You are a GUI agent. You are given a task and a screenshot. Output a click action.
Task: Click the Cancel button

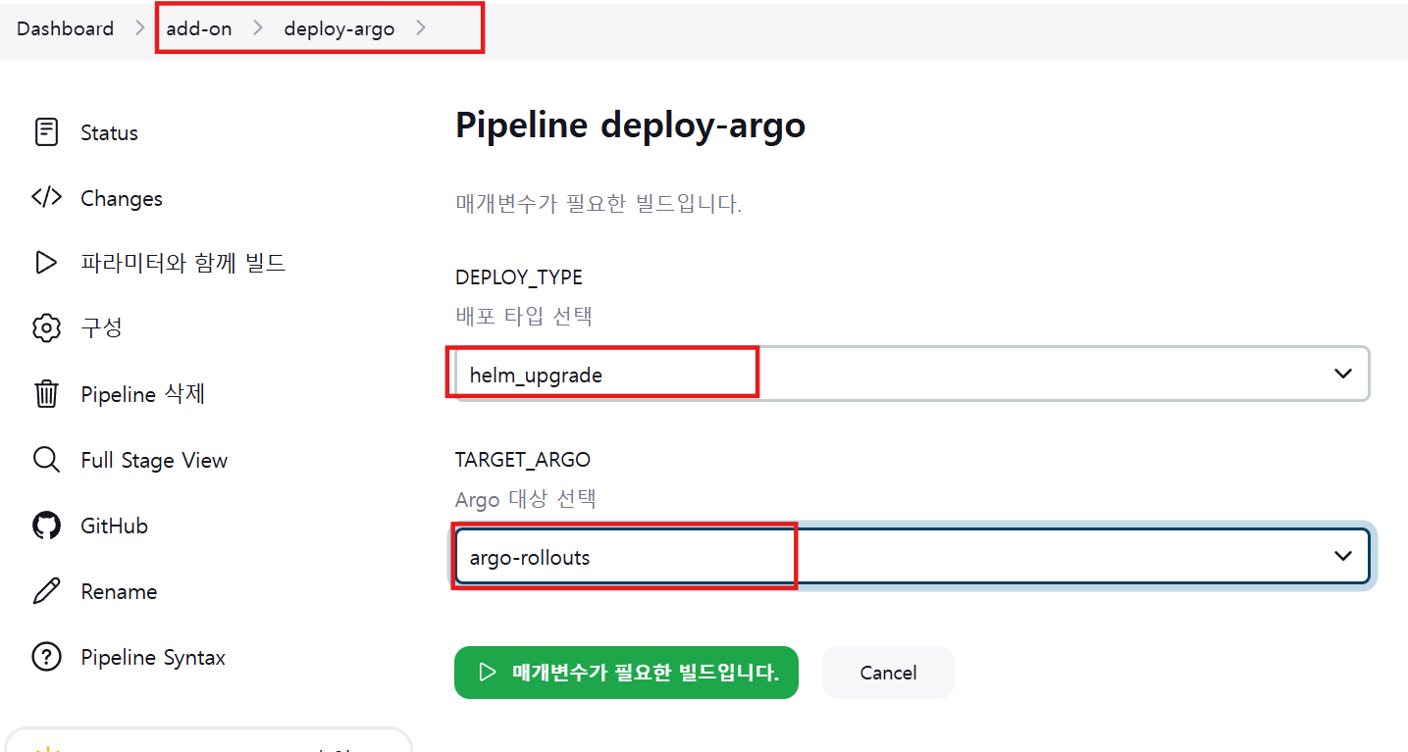coord(888,673)
